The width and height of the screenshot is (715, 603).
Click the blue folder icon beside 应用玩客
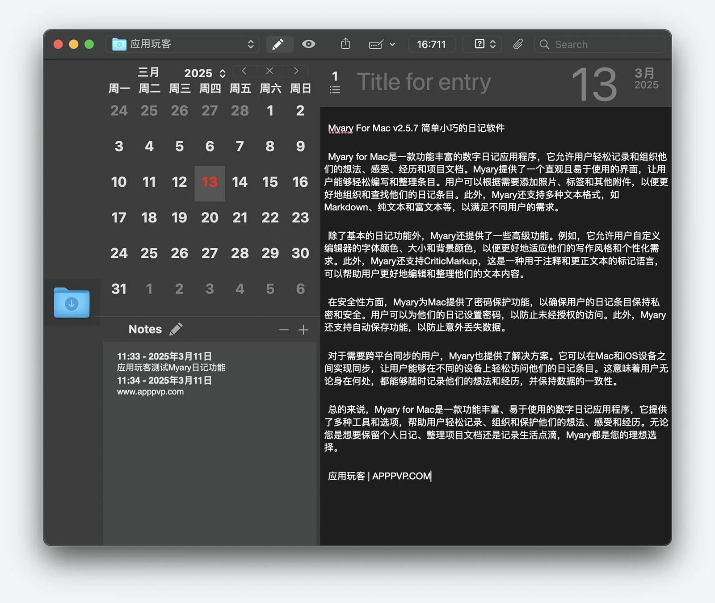[x=119, y=44]
